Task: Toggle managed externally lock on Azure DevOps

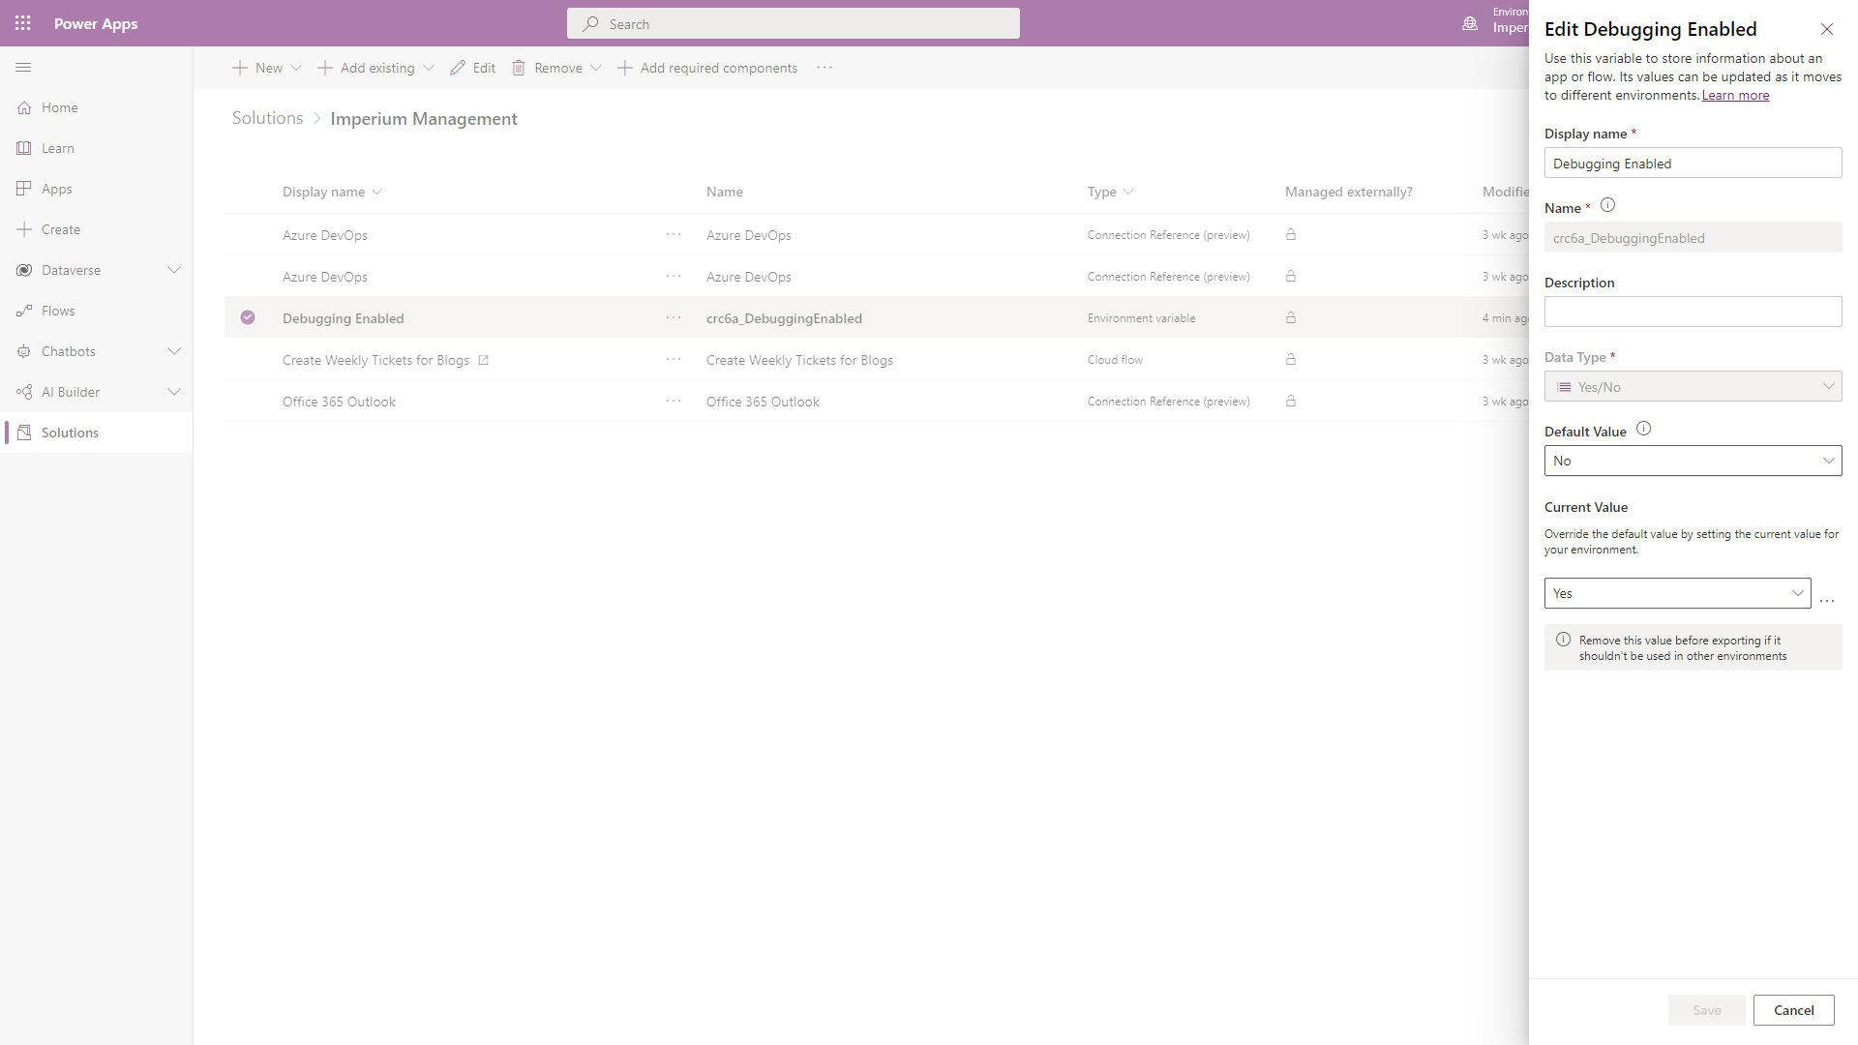Action: tap(1292, 235)
